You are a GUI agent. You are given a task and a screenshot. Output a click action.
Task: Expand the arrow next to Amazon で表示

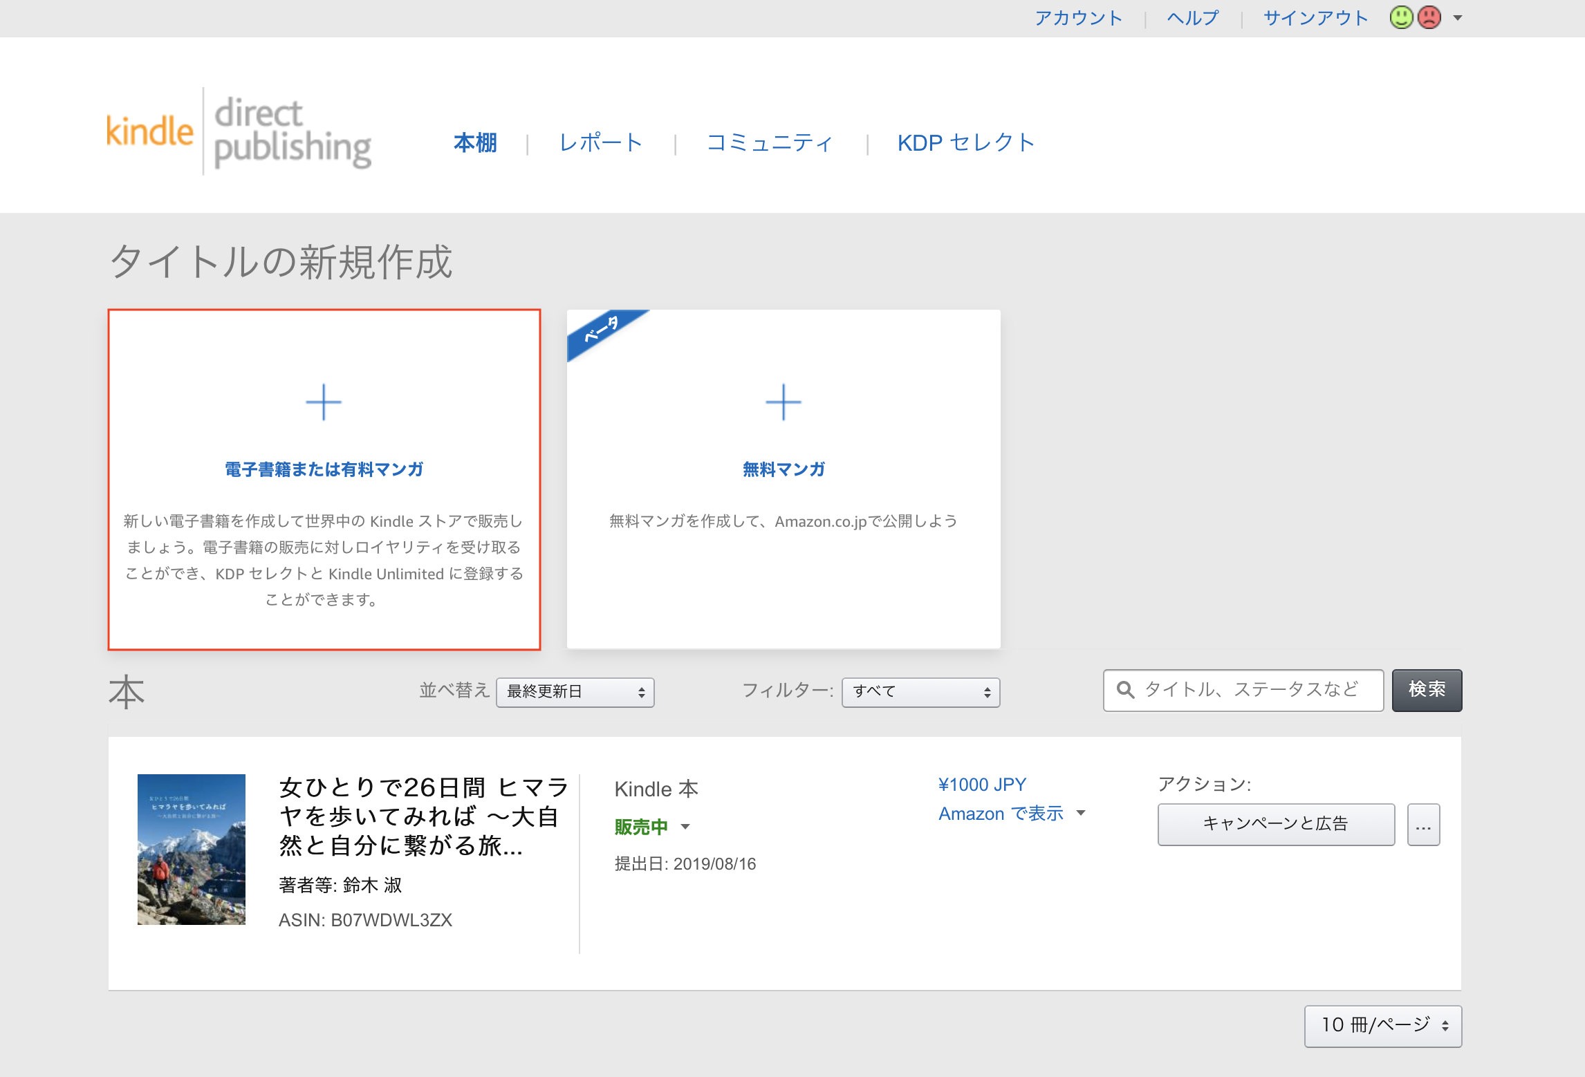click(1081, 814)
